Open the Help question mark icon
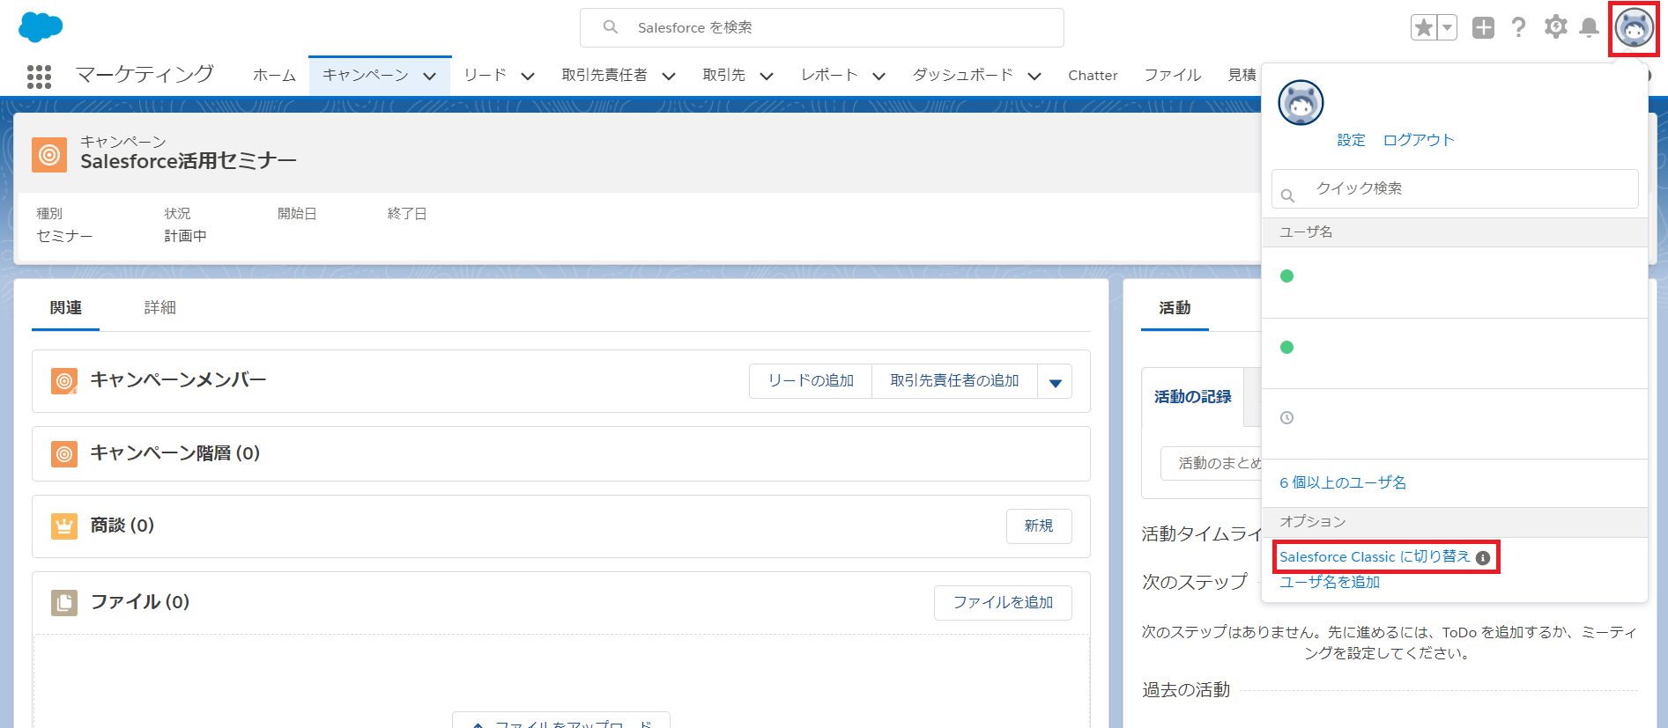 click(x=1518, y=28)
